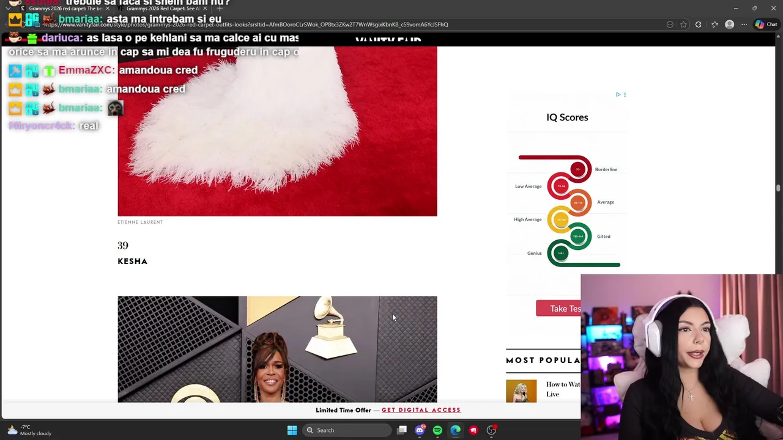Image resolution: width=783 pixels, height=440 pixels.
Task: Click the MOST POPULAR heading
Action: click(x=543, y=361)
